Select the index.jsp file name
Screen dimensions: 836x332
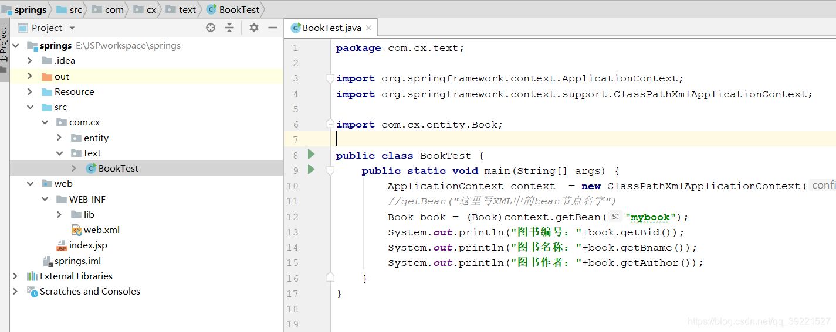(x=88, y=245)
